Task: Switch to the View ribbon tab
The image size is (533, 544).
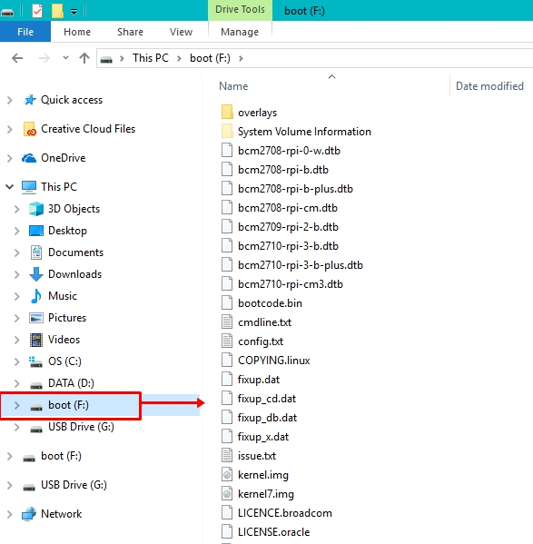Action: (x=181, y=32)
